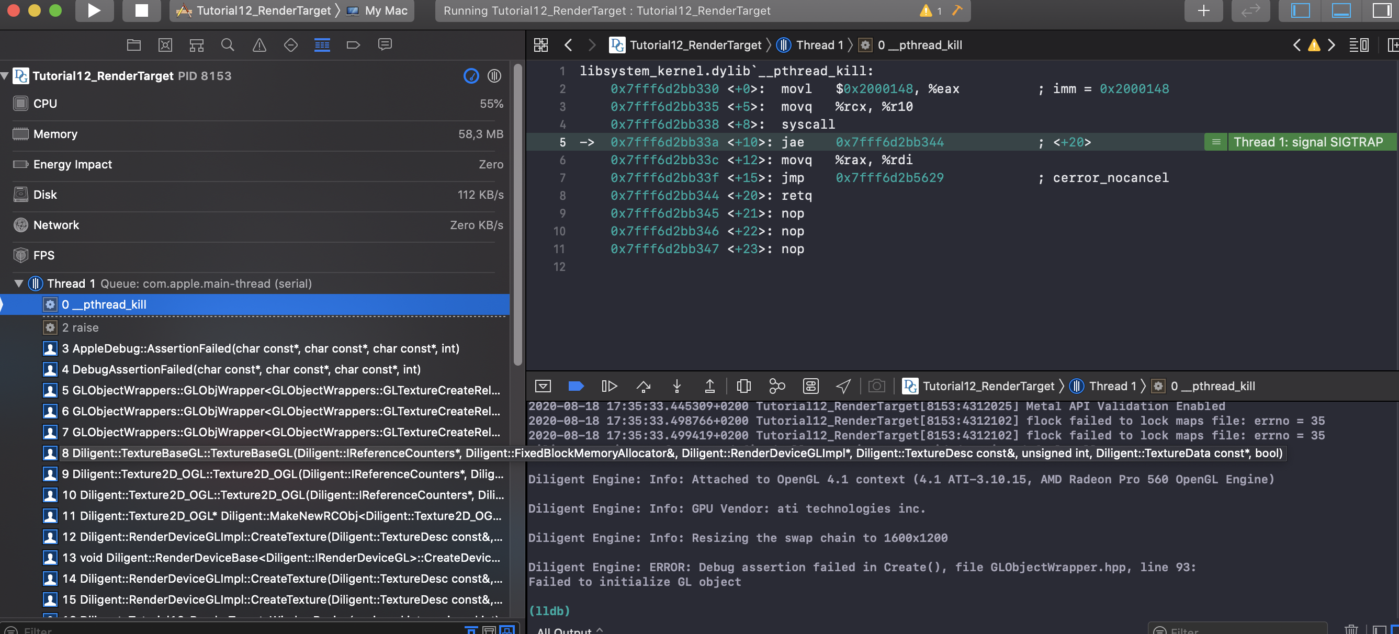
Task: Collapse the Thread 1 disclosure triangle
Action: 19,284
